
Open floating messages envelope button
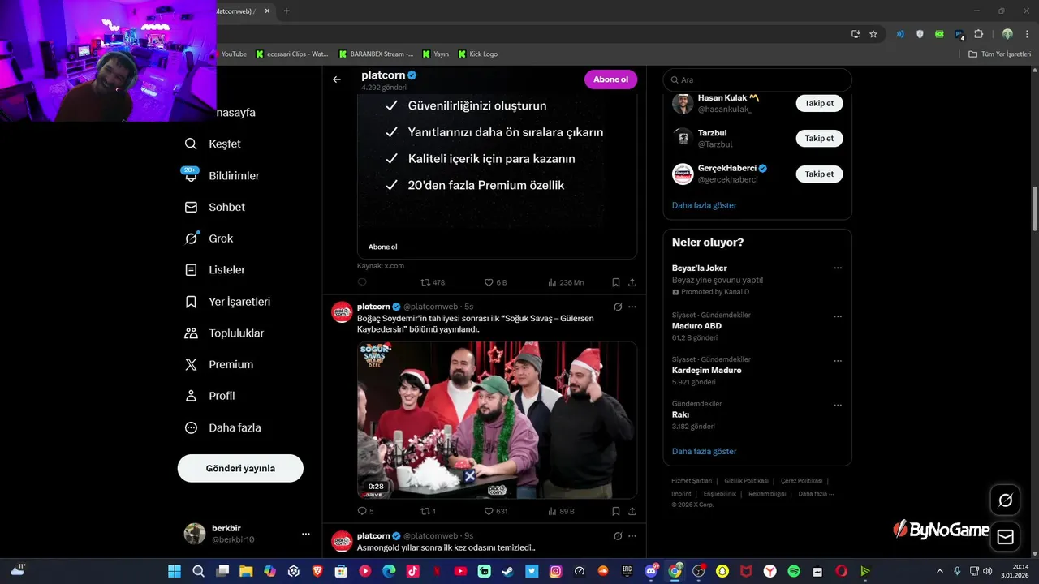coord(1005,537)
